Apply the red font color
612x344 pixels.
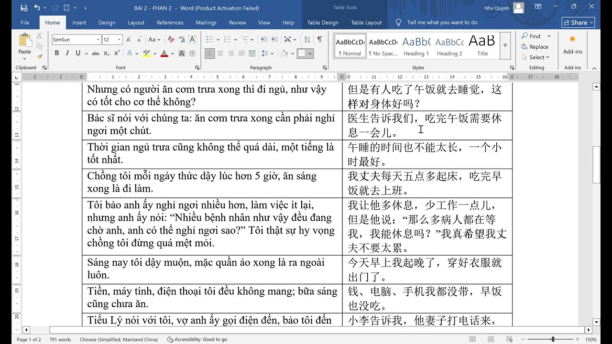coord(164,54)
